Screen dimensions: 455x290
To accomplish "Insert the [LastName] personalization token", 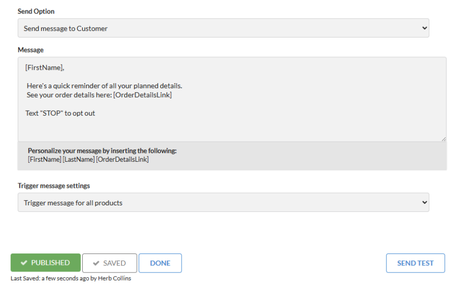I will pos(78,159).
